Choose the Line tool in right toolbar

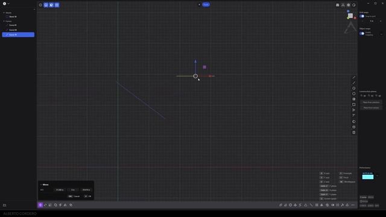click(x=354, y=78)
